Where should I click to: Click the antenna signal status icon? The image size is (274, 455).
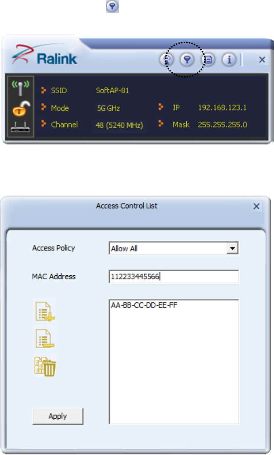[x=20, y=88]
